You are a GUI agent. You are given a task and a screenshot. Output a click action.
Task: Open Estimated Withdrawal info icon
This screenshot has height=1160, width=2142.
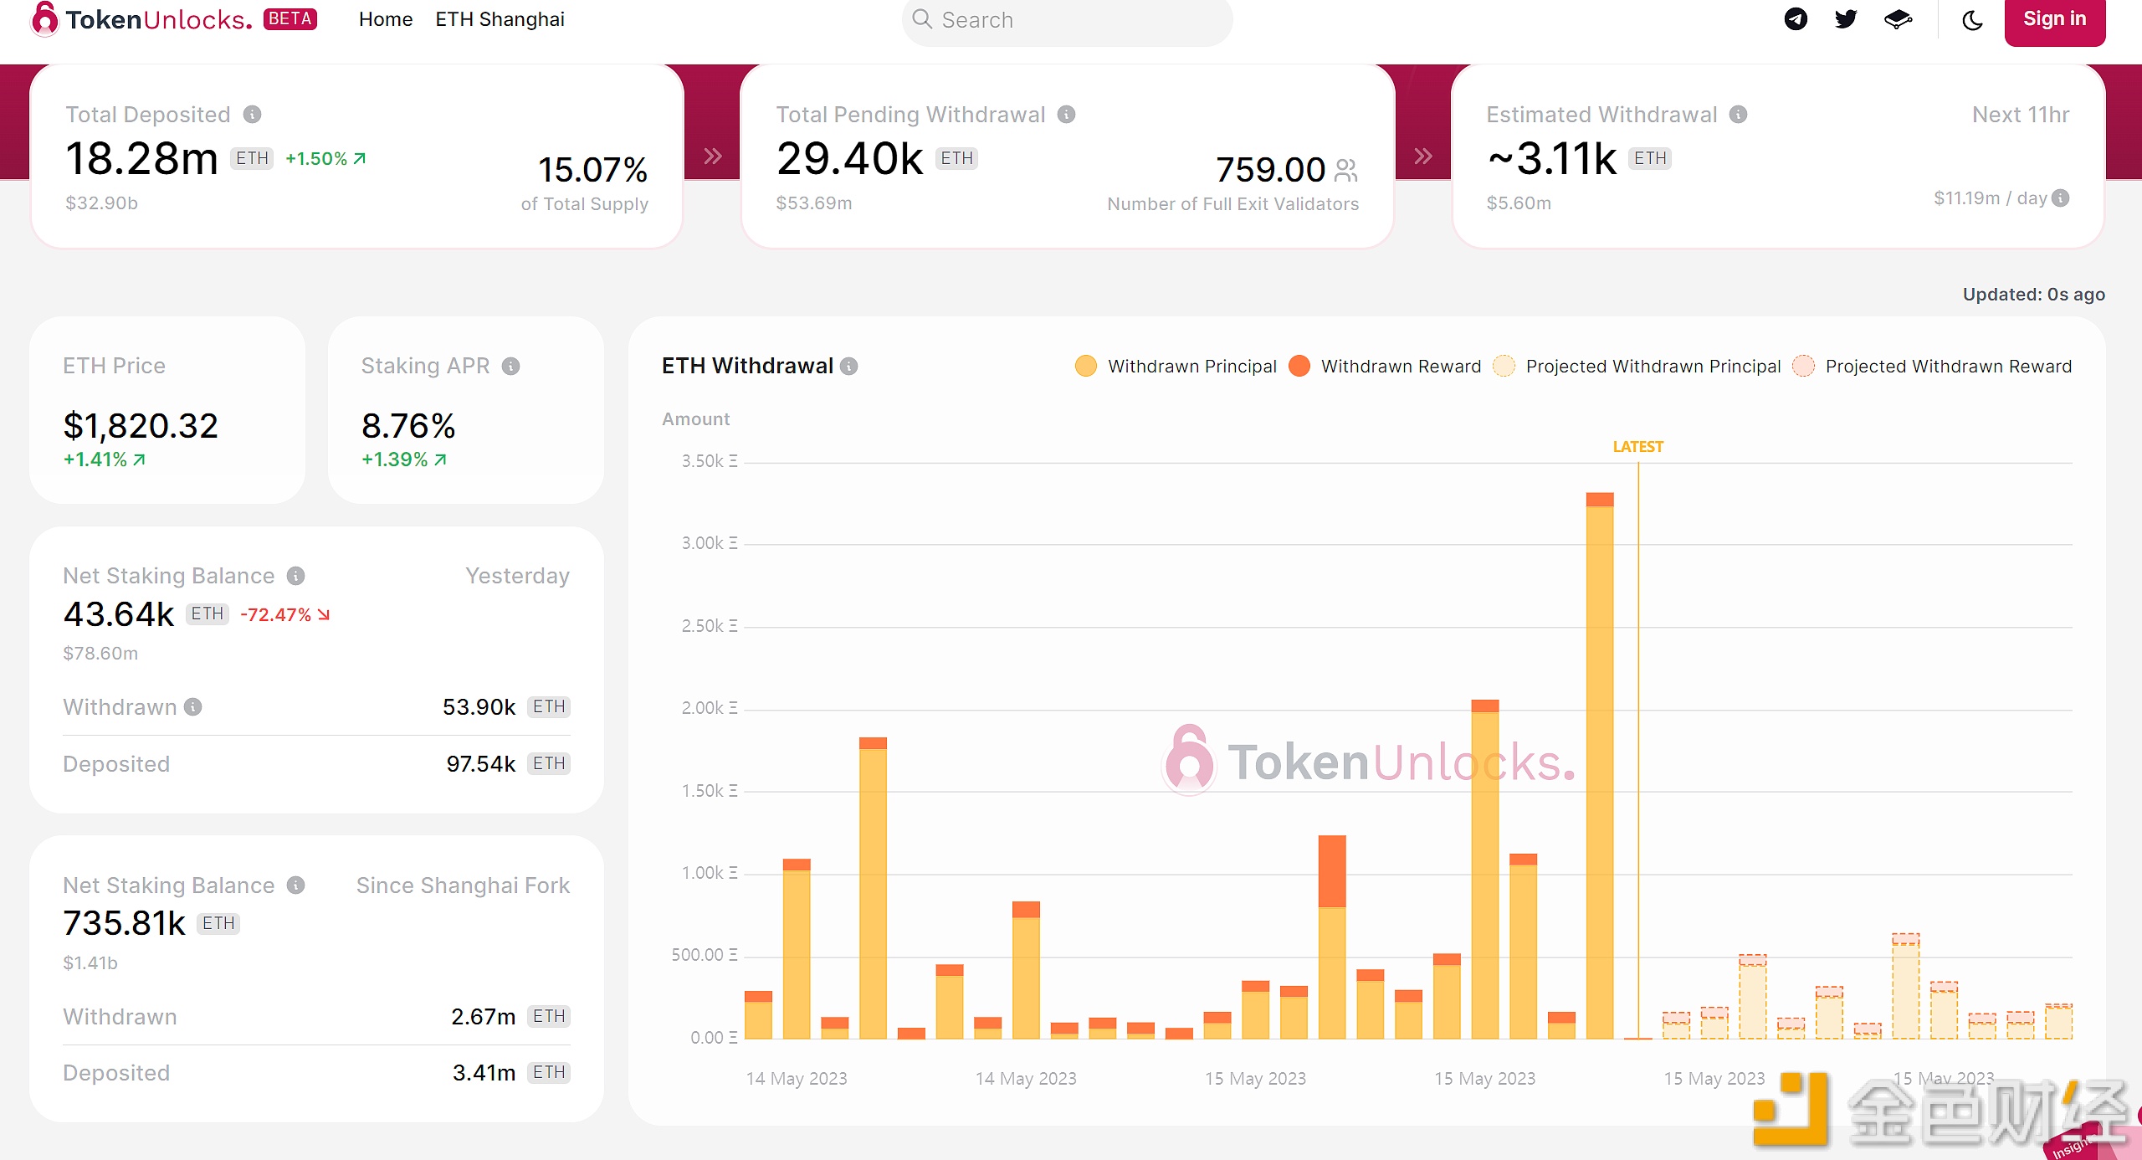click(1738, 115)
